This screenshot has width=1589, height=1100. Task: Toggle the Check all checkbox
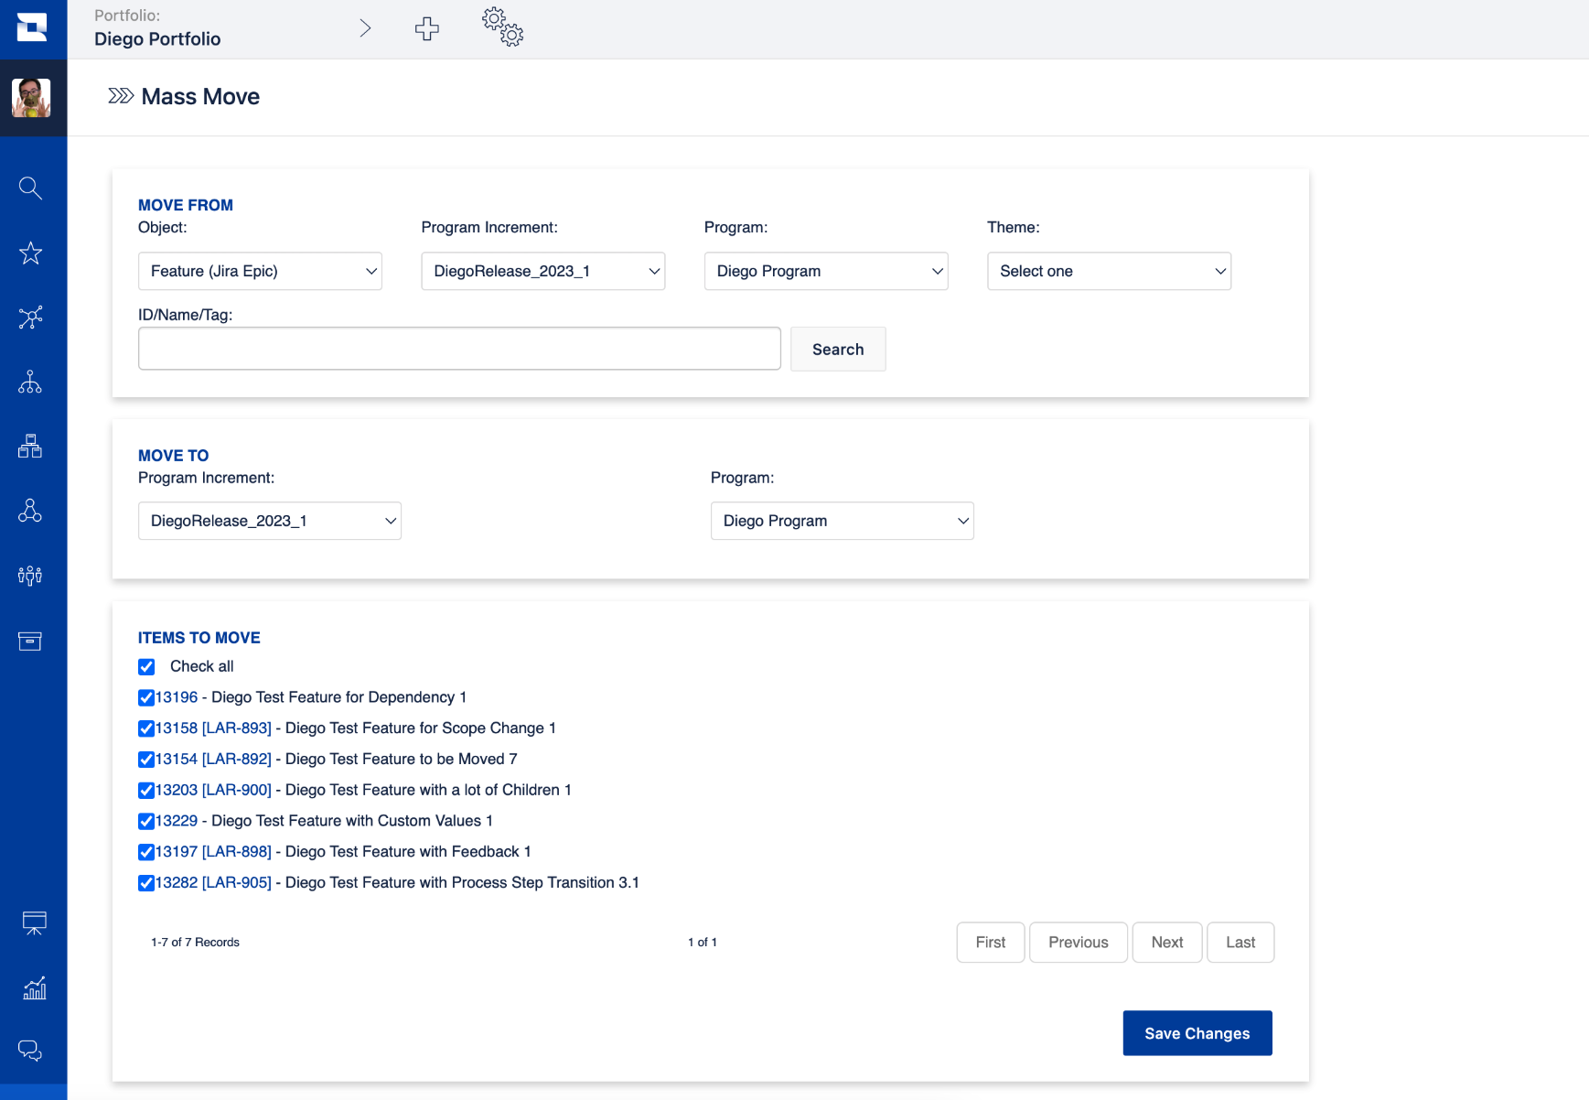tap(146, 666)
